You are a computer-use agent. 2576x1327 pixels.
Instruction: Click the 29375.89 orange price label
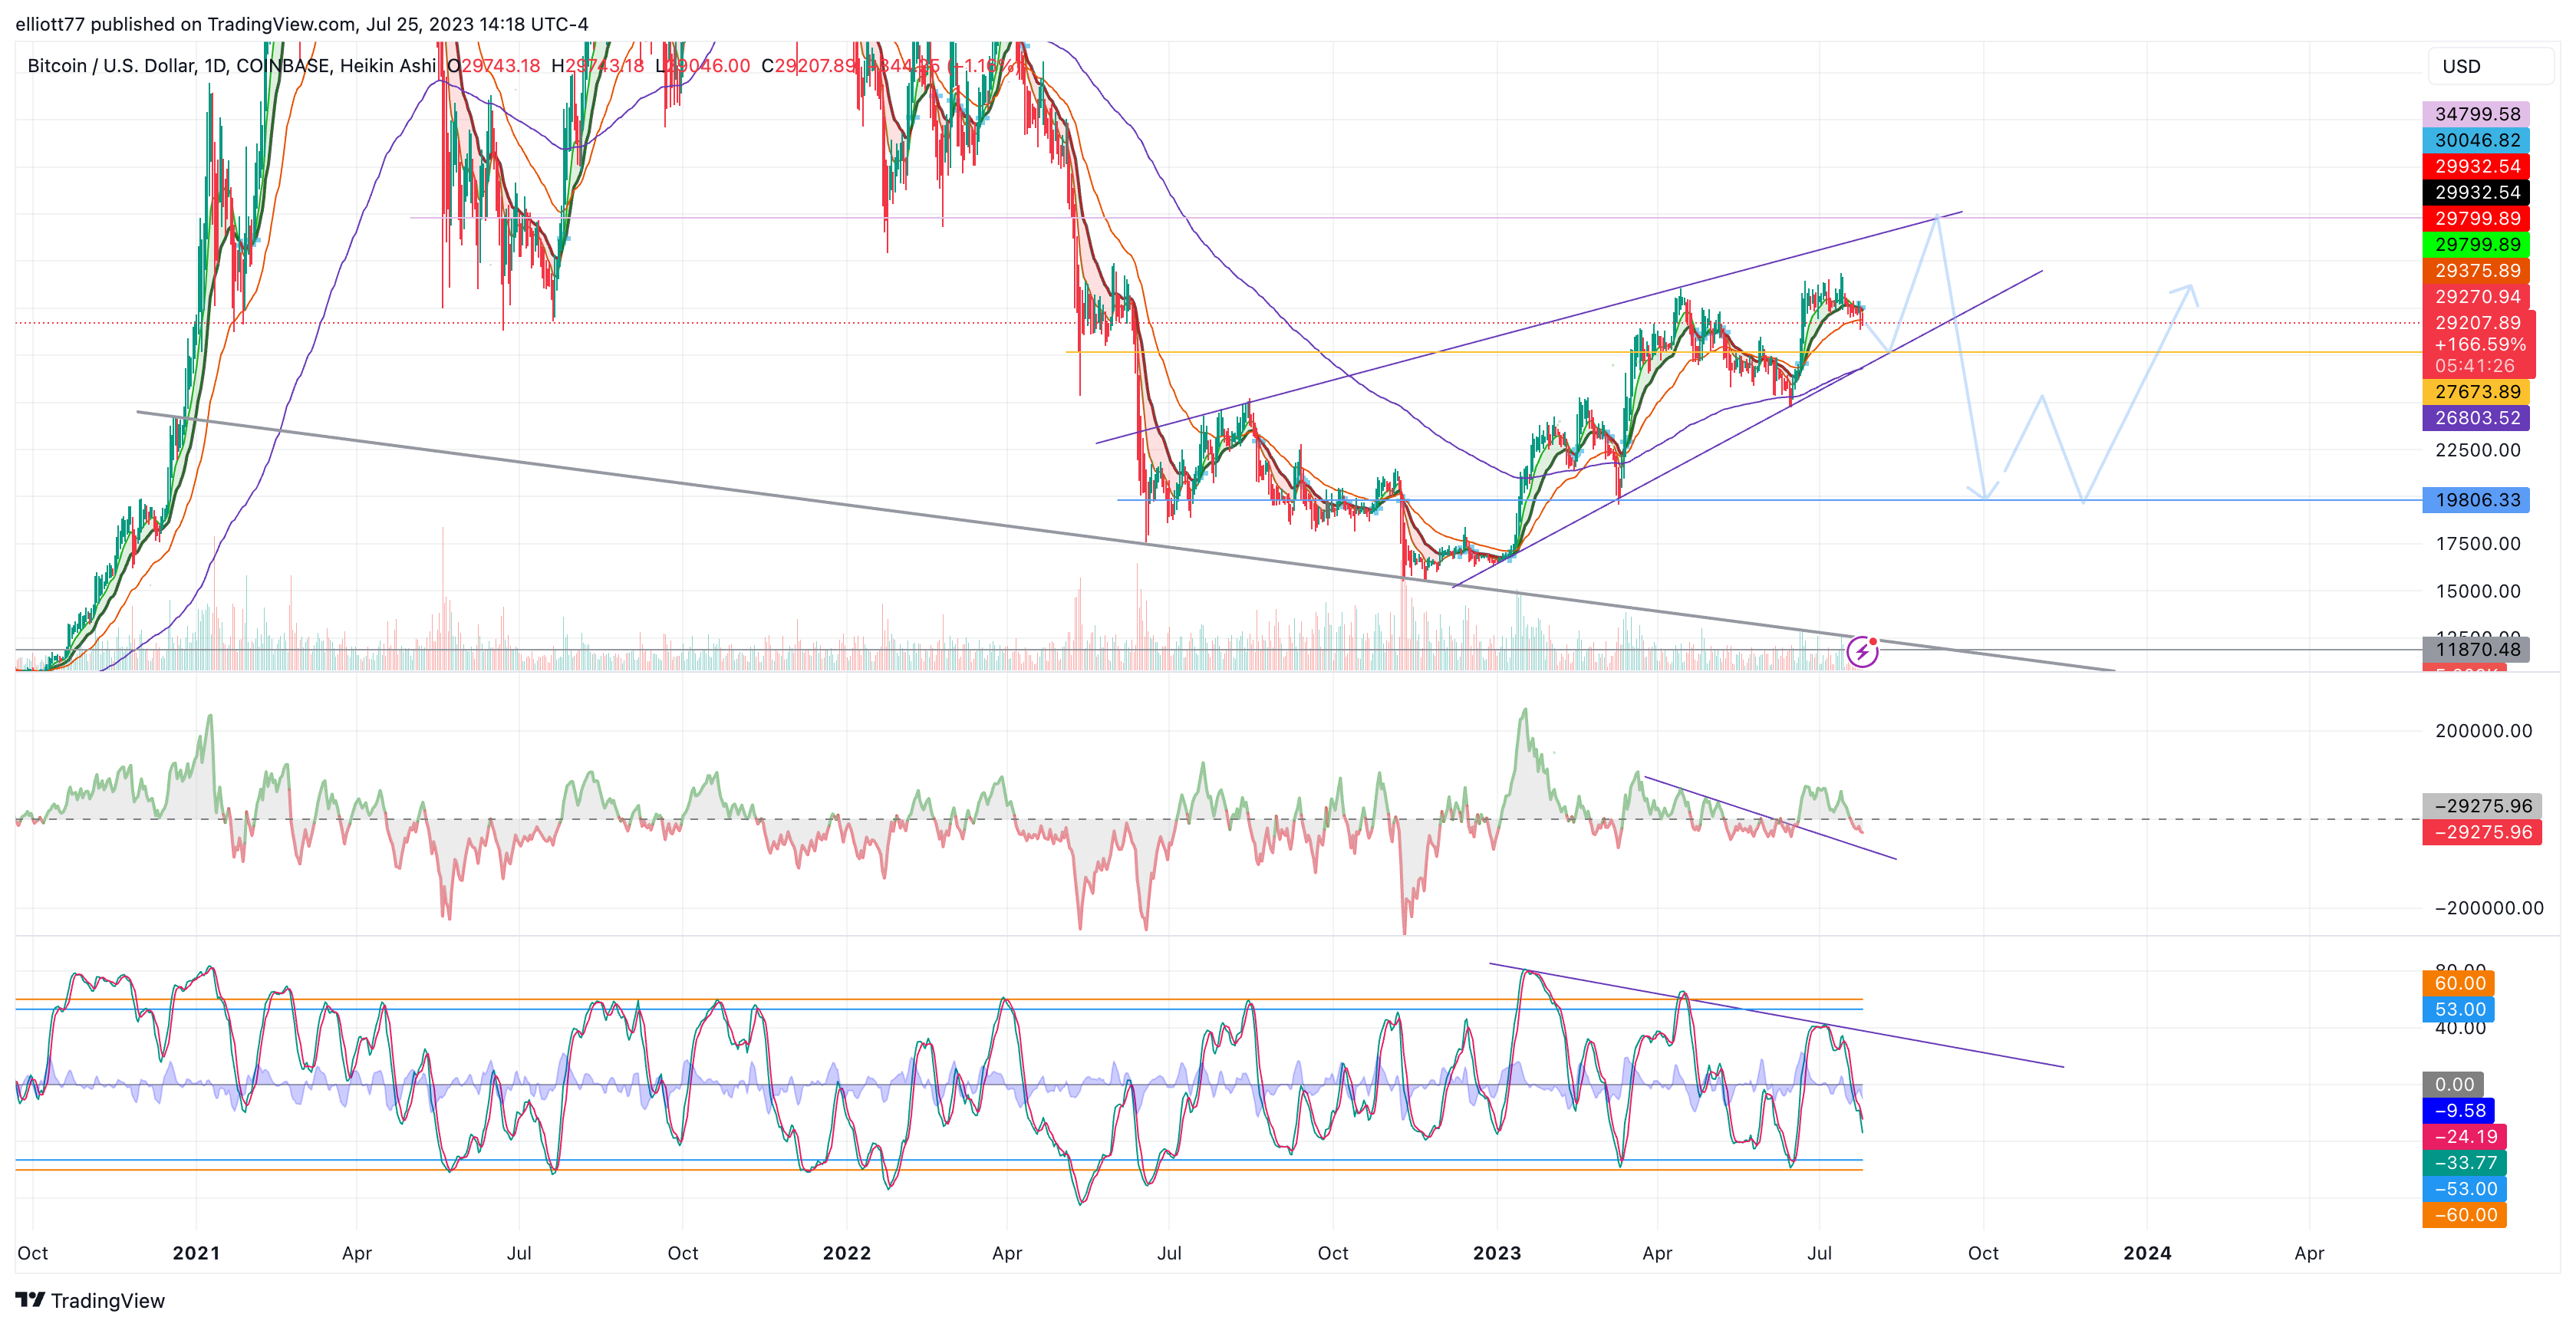coord(2476,270)
